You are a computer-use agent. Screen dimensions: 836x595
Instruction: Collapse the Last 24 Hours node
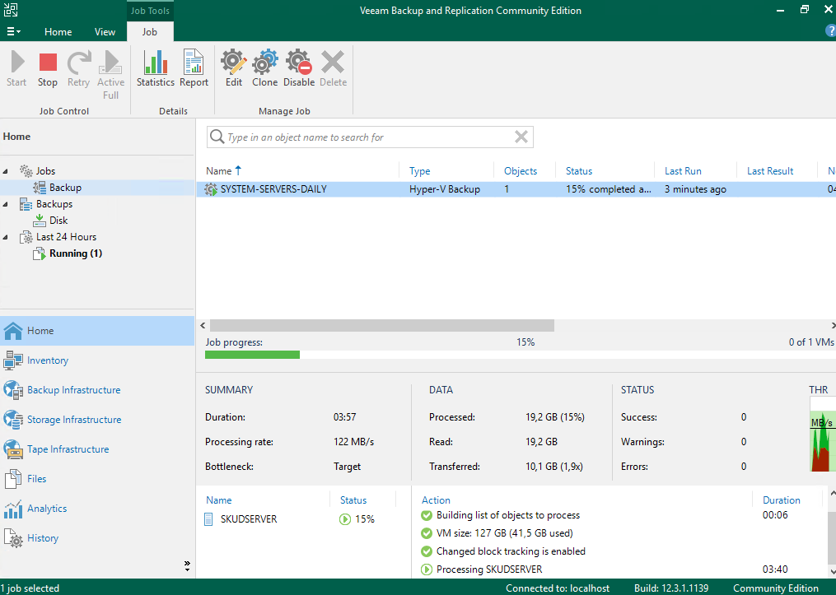(7, 237)
